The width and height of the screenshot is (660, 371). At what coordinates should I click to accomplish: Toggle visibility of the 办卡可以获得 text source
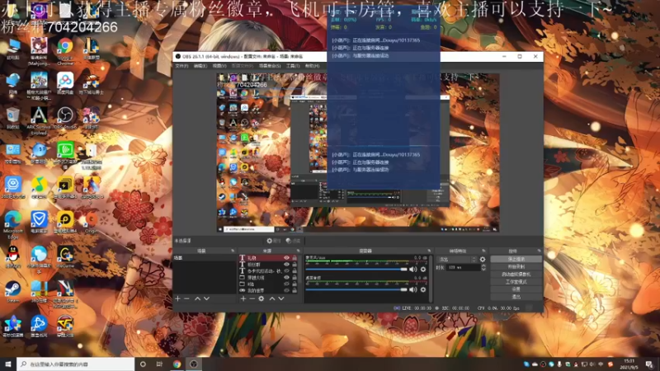[286, 271]
